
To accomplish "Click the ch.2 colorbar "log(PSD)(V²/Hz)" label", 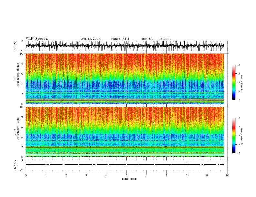I will click(242, 137).
